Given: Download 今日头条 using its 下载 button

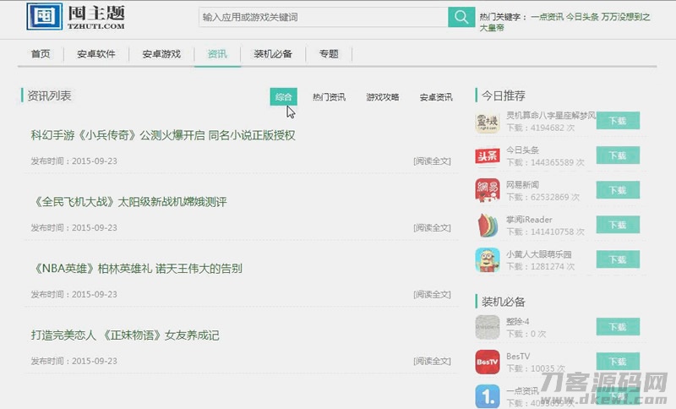Looking at the screenshot, I should (617, 155).
